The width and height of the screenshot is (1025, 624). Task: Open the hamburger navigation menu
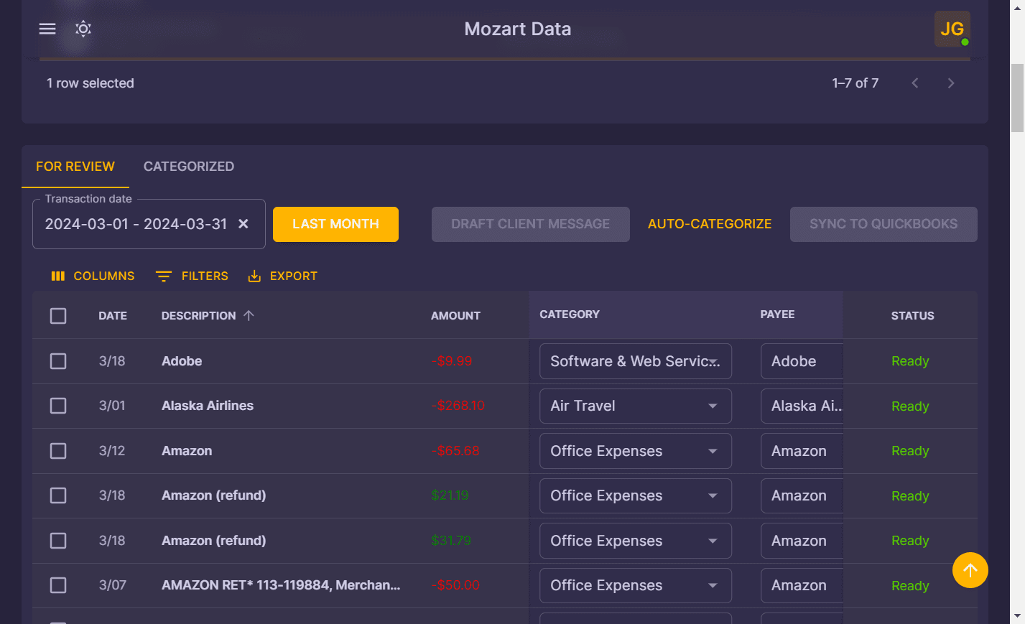tap(47, 29)
